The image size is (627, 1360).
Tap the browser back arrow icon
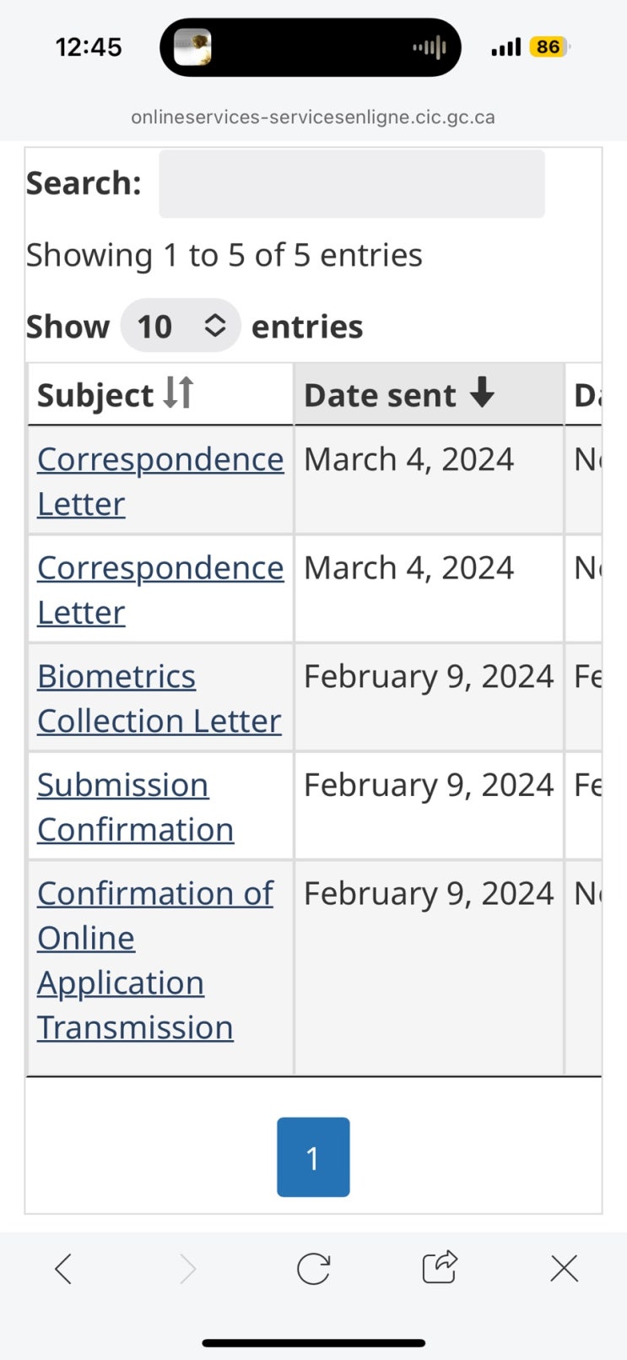[63, 1268]
